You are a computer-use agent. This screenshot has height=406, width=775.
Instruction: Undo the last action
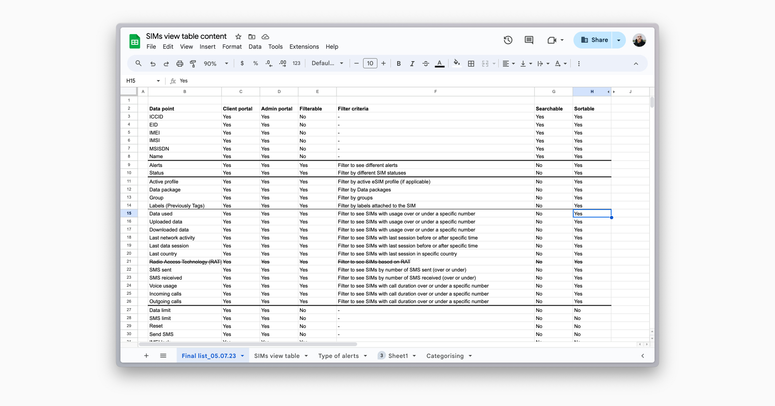[153, 63]
